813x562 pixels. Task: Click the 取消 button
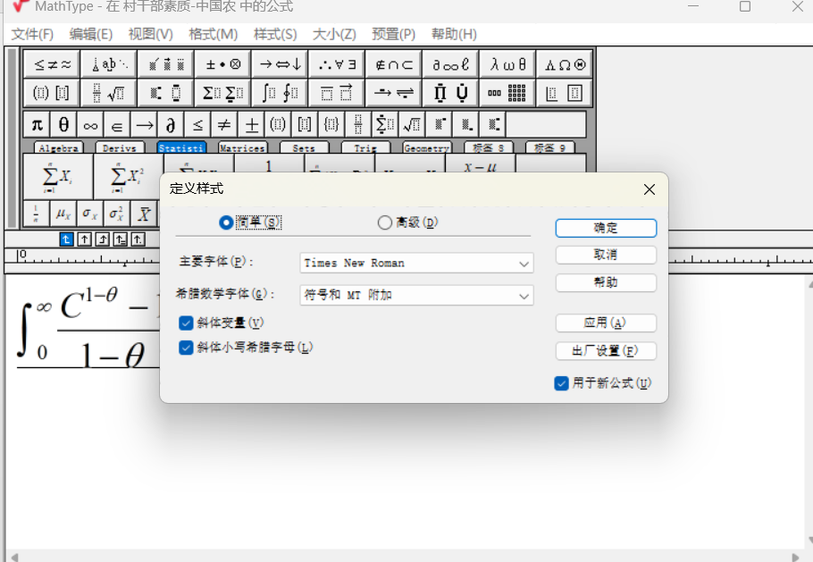(606, 255)
